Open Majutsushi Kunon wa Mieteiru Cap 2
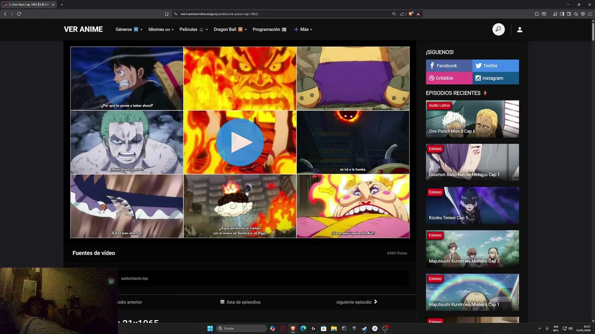Screen dimensions: 595x334 (x=472, y=249)
